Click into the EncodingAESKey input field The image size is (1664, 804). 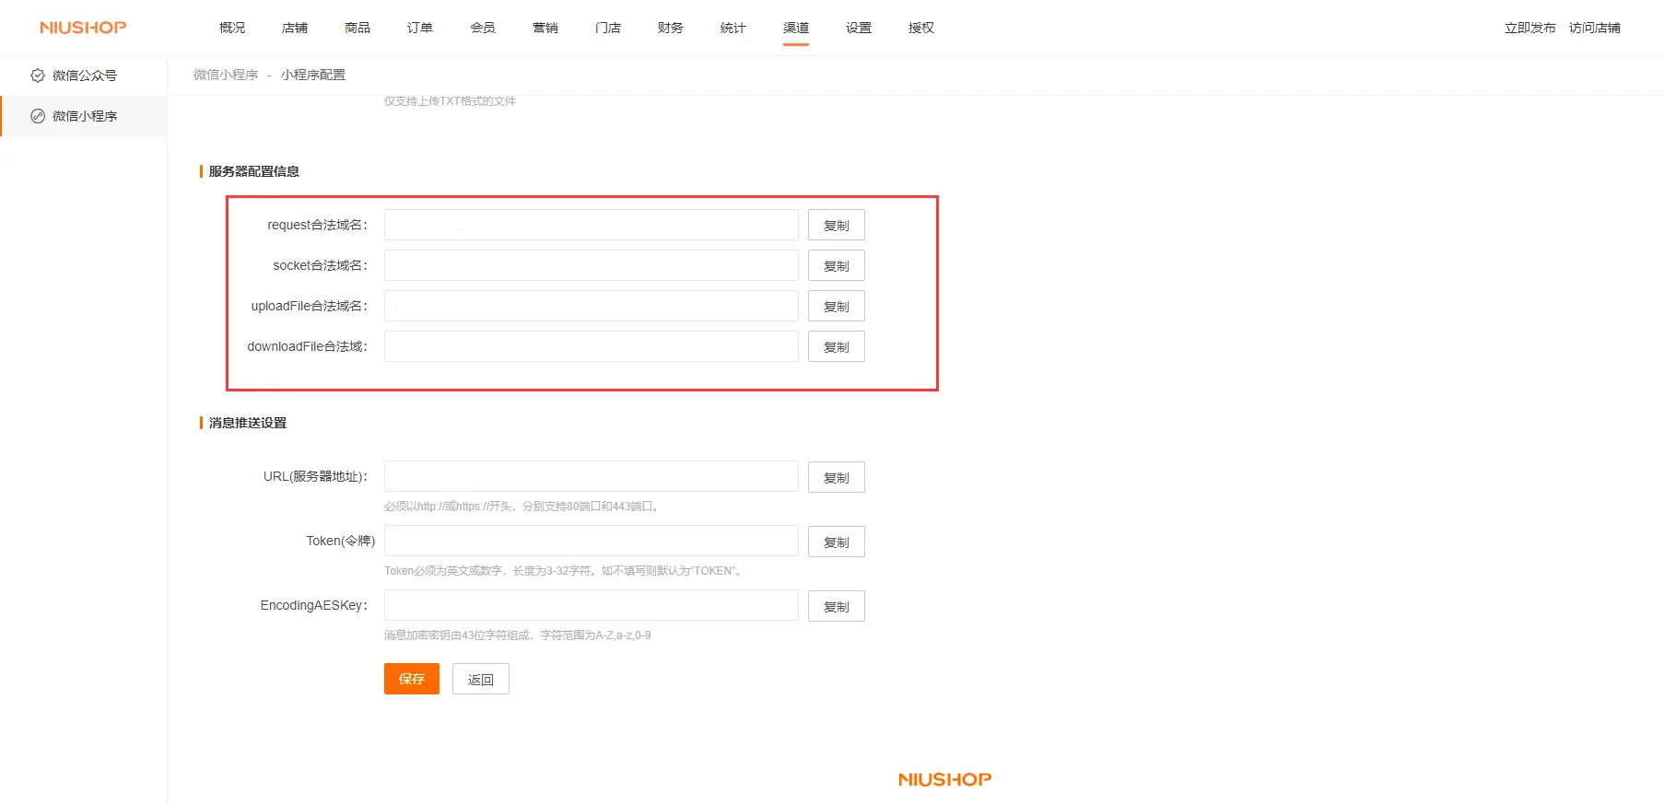[591, 605]
